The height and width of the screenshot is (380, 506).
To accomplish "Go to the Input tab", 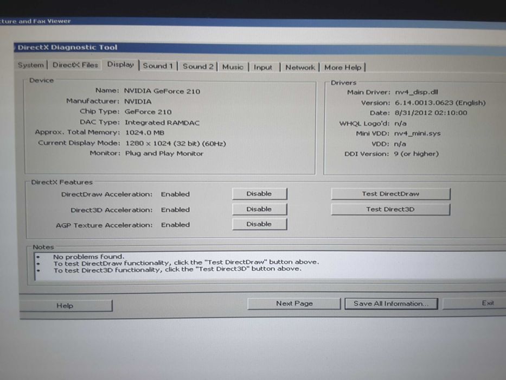I will 263,67.
